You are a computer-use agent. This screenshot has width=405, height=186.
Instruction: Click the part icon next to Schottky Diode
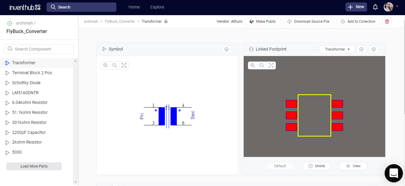(7, 83)
